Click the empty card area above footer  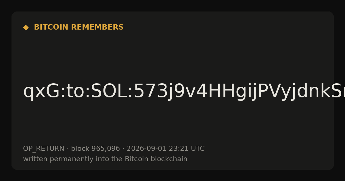click(172, 124)
